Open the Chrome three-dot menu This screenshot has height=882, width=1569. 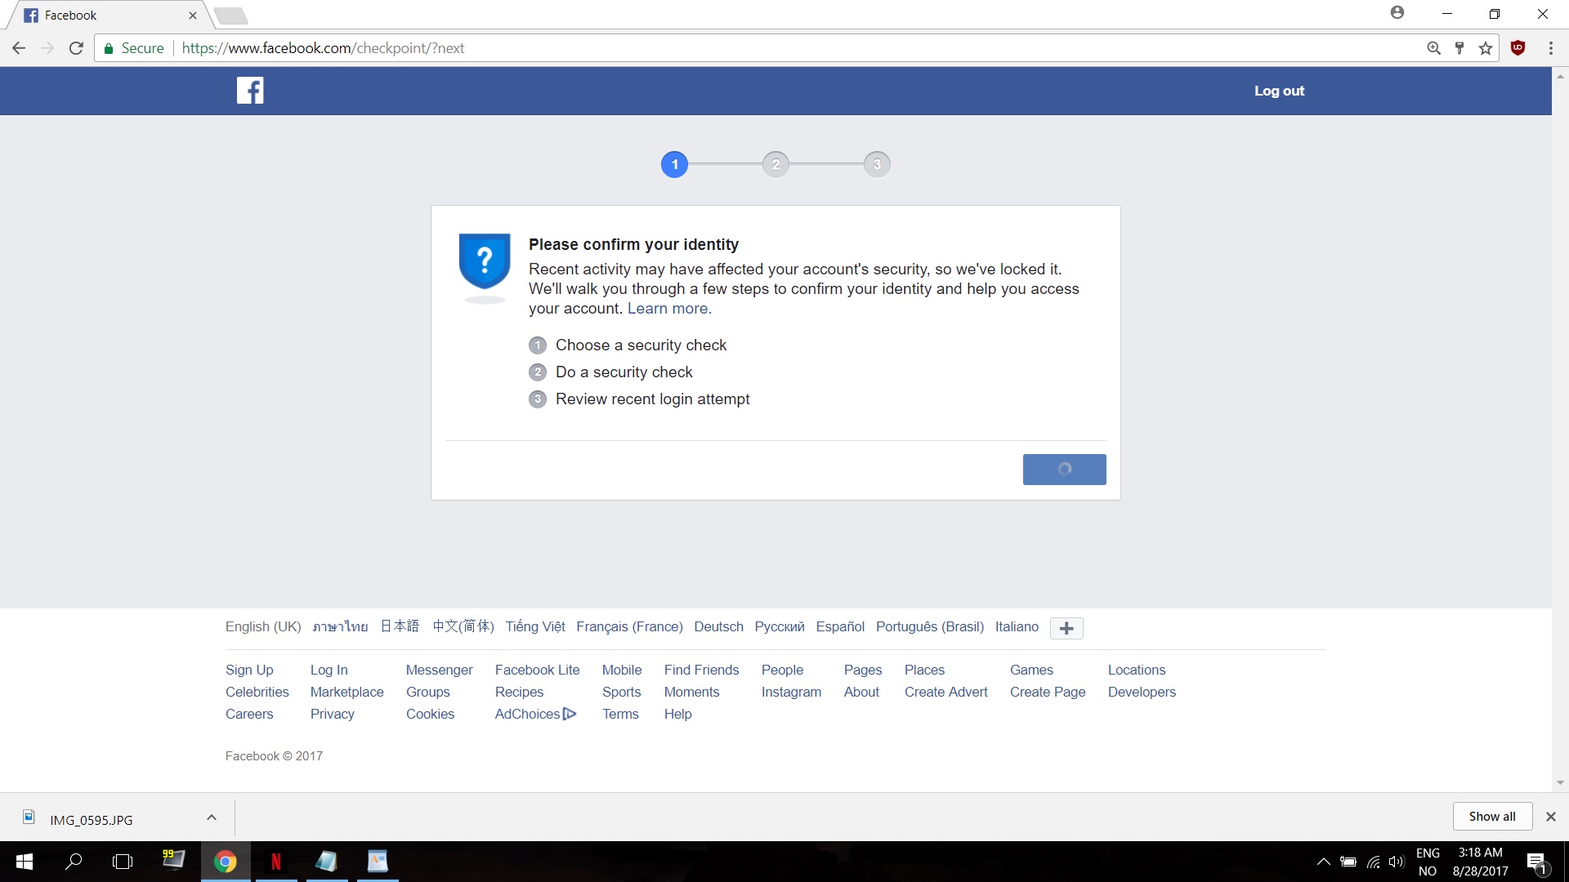[1550, 48]
